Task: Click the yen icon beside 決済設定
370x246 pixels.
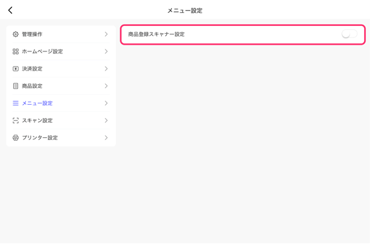Action: [15, 69]
